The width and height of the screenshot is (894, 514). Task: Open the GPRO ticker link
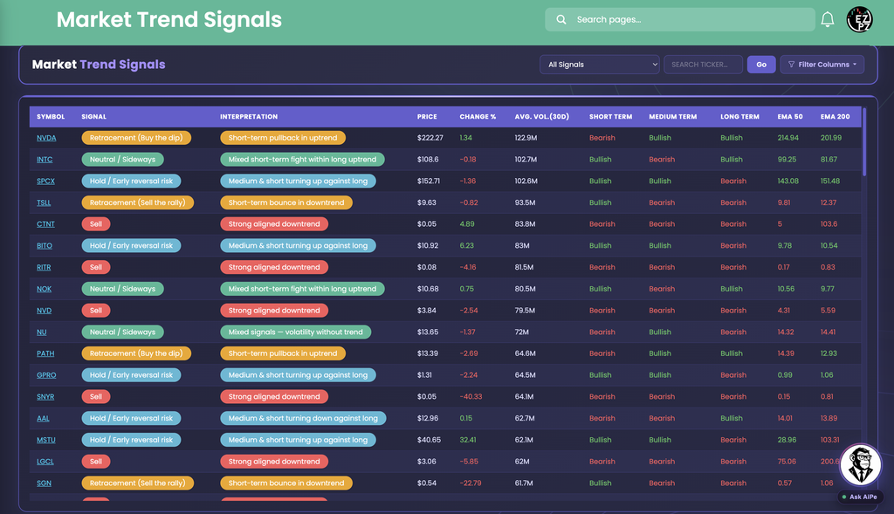46,375
